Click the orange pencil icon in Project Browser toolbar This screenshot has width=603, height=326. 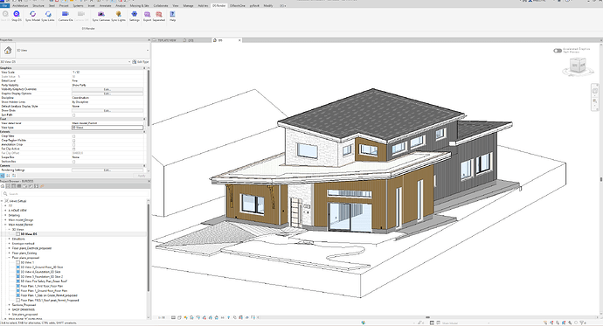42,186
